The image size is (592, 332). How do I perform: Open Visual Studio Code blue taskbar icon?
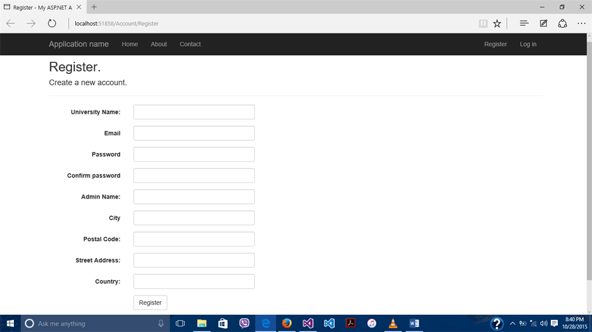[x=329, y=323]
